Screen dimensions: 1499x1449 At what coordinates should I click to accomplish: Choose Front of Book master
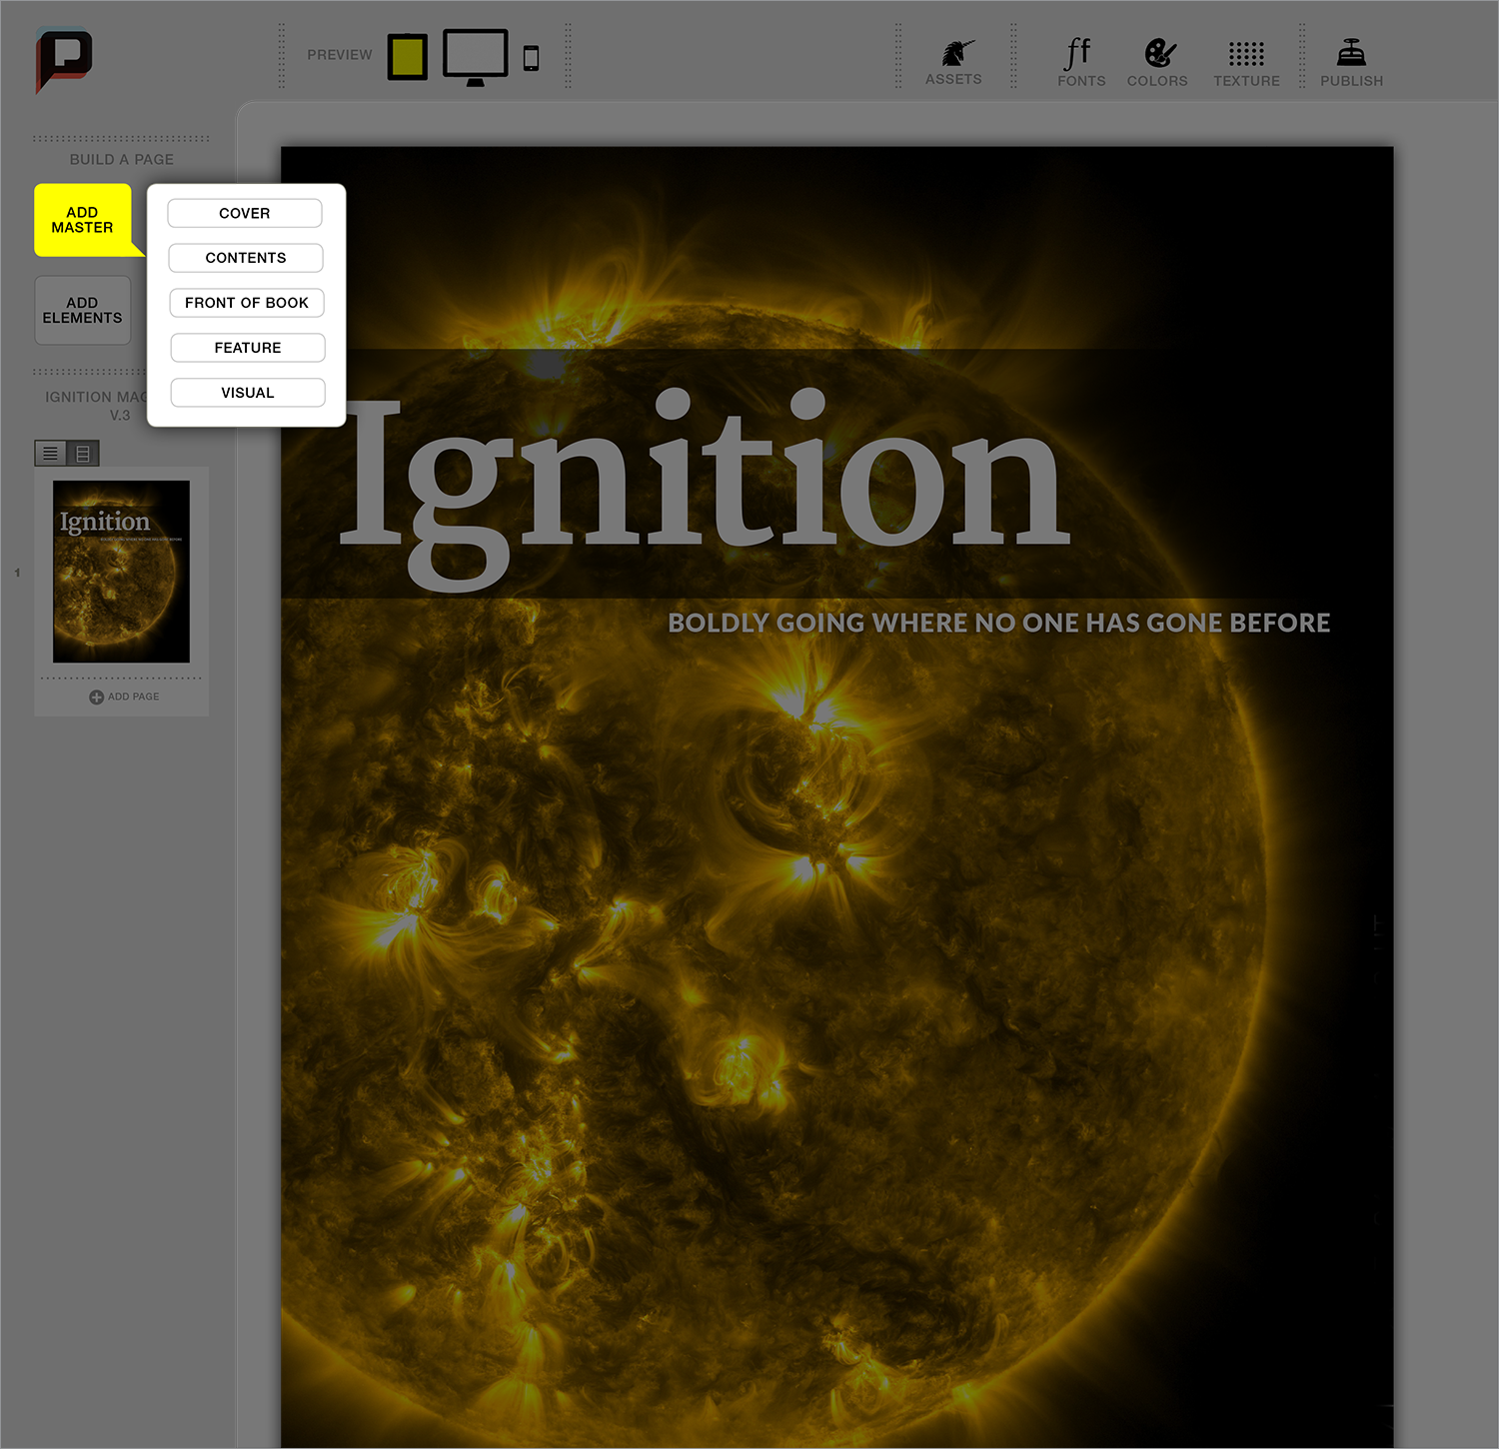(247, 303)
